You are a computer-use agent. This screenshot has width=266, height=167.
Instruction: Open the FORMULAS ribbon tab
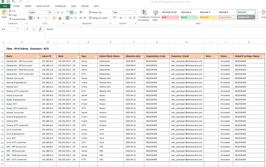pos(61,6)
